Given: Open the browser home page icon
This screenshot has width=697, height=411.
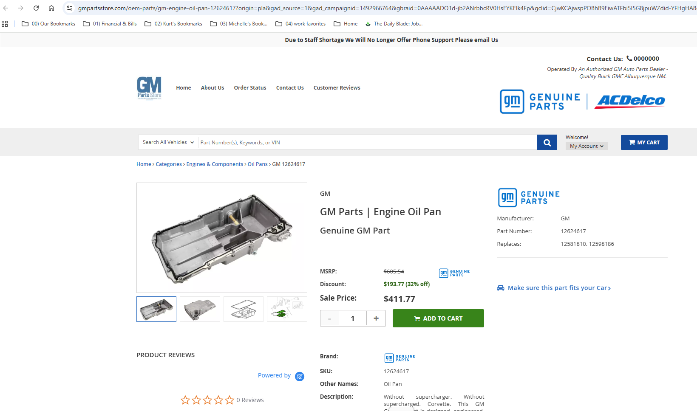Looking at the screenshot, I should pos(51,8).
